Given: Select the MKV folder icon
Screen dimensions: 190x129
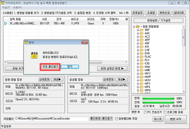Looking at the screenshot, I should pos(142,74).
